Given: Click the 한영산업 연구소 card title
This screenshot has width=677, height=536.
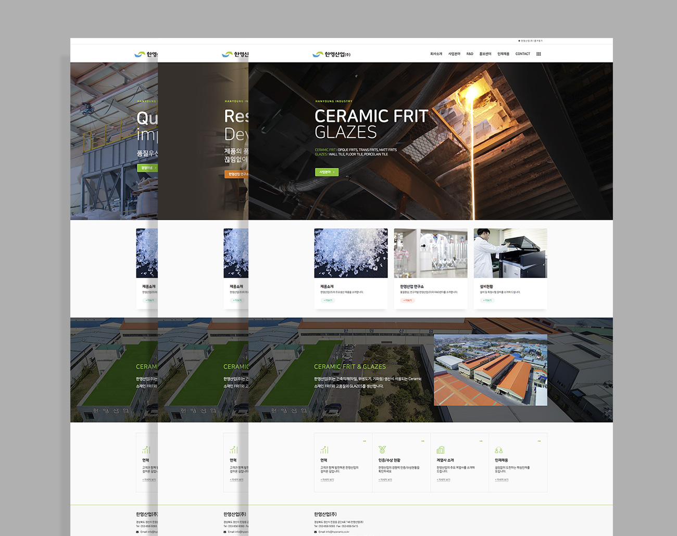Looking at the screenshot, I should (x=412, y=287).
